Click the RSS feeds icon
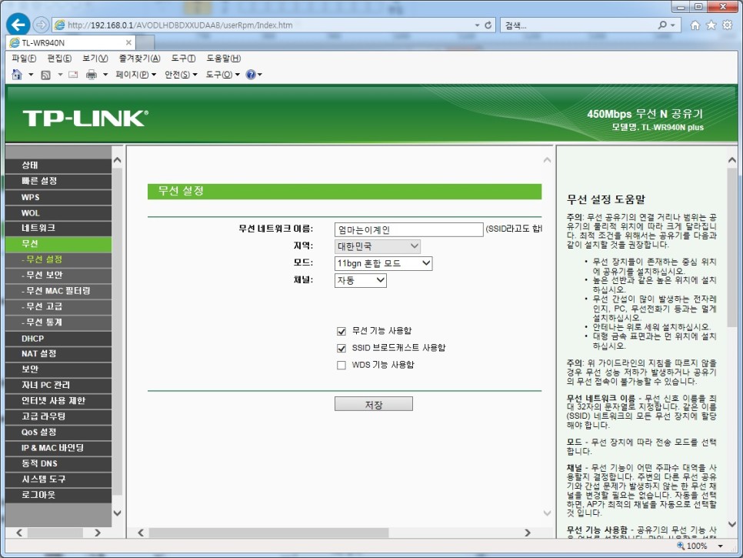The height and width of the screenshot is (558, 743). [45, 75]
